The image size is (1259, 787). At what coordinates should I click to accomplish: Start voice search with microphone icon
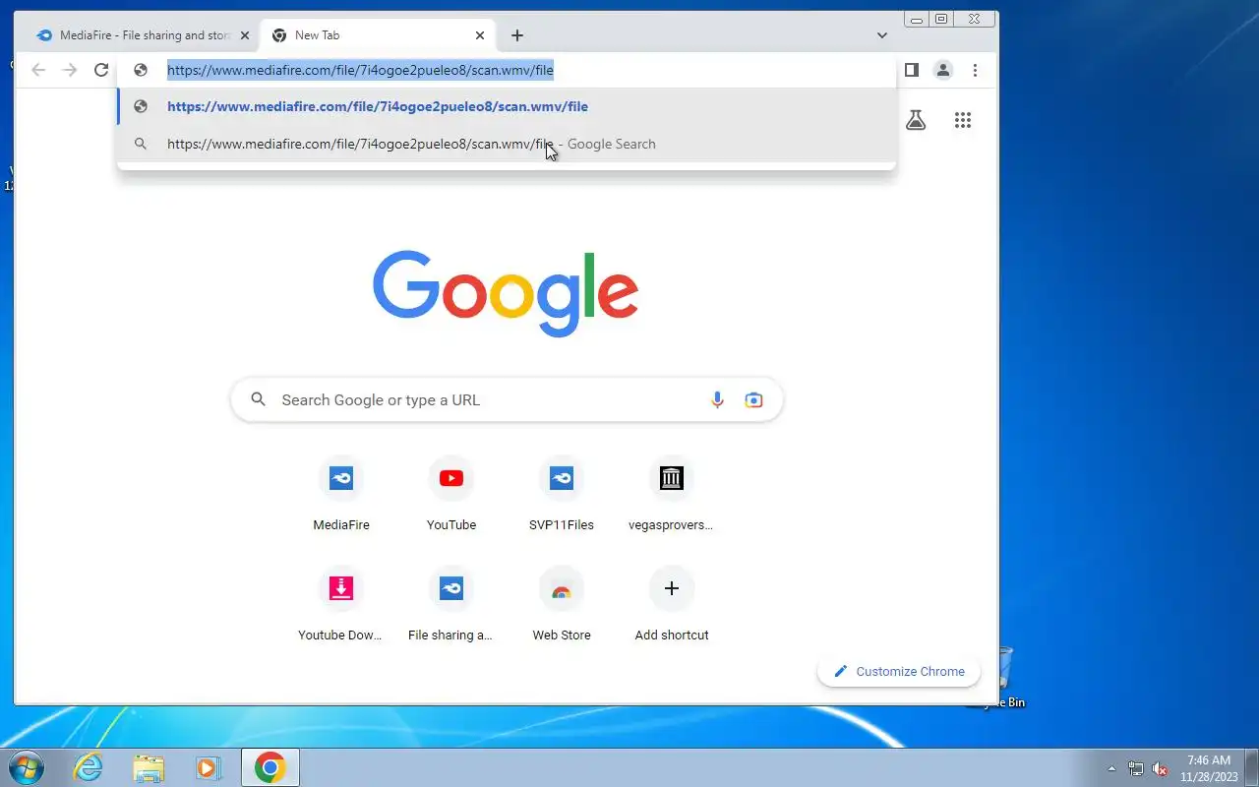[717, 399]
